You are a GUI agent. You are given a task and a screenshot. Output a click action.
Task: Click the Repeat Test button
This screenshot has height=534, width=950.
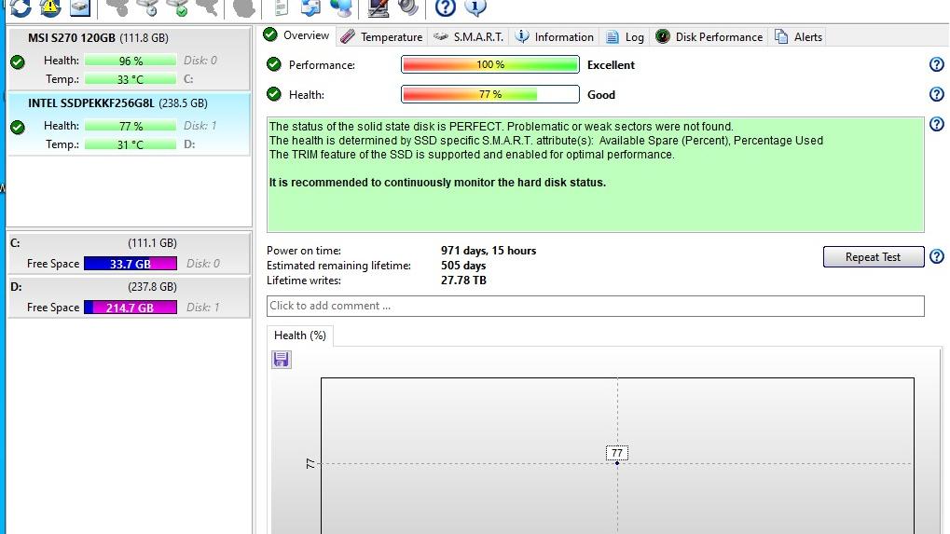point(873,256)
